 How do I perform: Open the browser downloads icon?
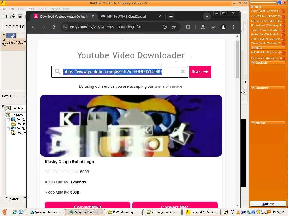pos(213,27)
